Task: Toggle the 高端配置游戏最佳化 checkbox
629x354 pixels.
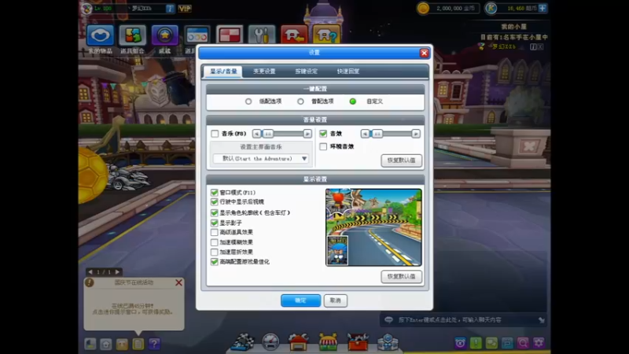Action: point(214,262)
